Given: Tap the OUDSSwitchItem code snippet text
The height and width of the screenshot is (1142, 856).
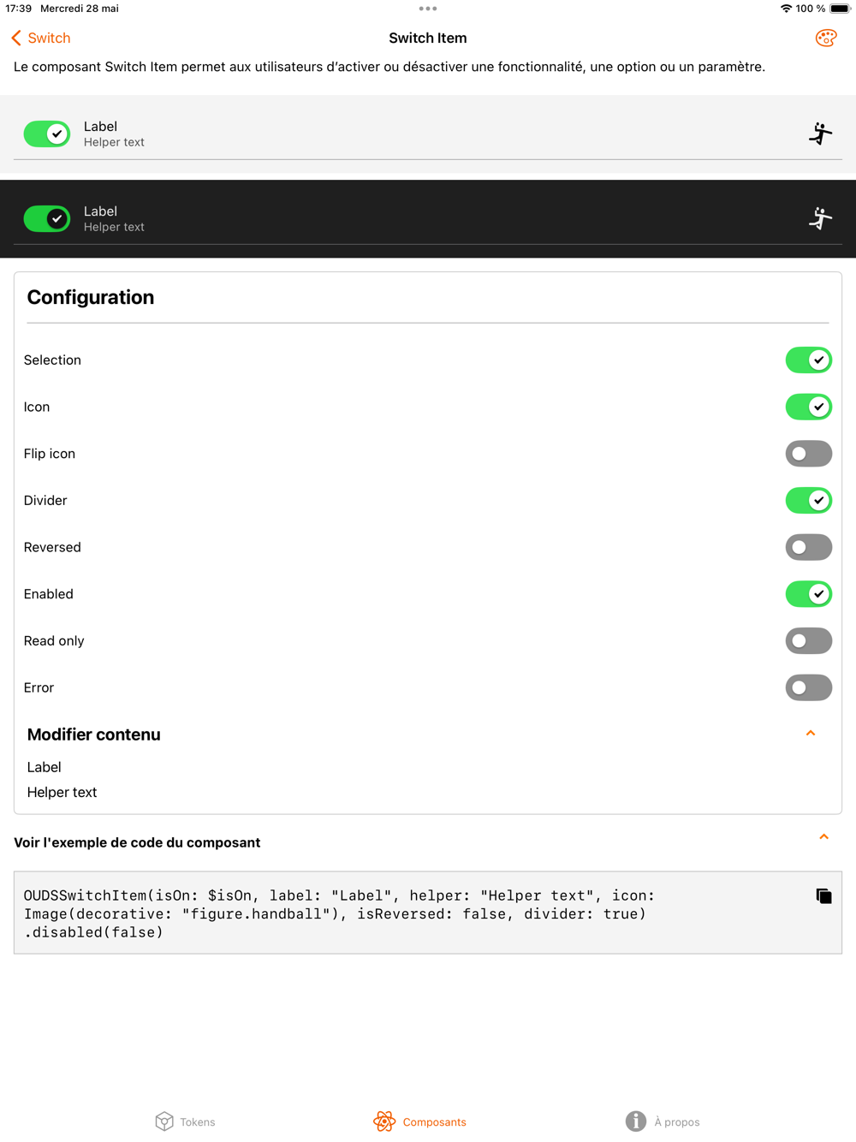Looking at the screenshot, I should (x=339, y=913).
